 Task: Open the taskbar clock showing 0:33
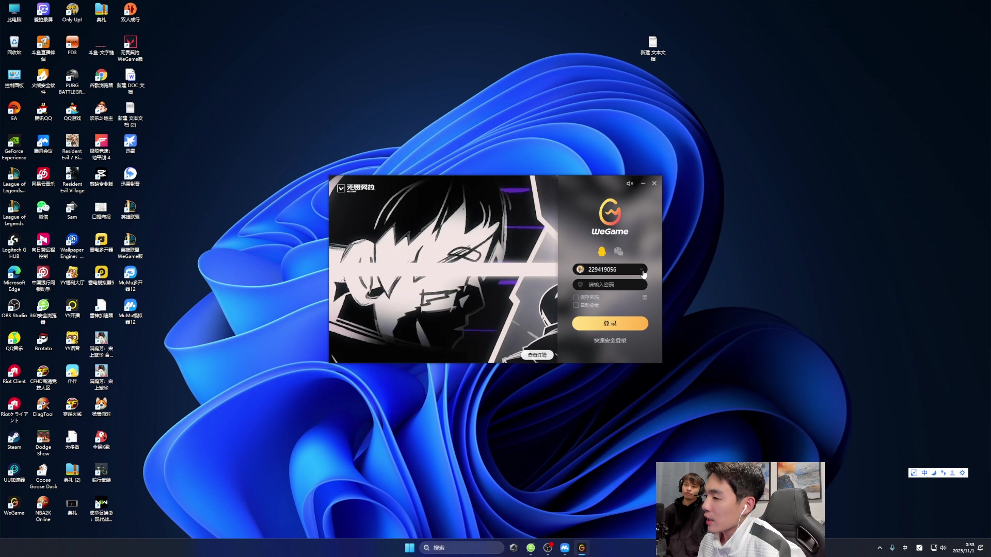(963, 548)
